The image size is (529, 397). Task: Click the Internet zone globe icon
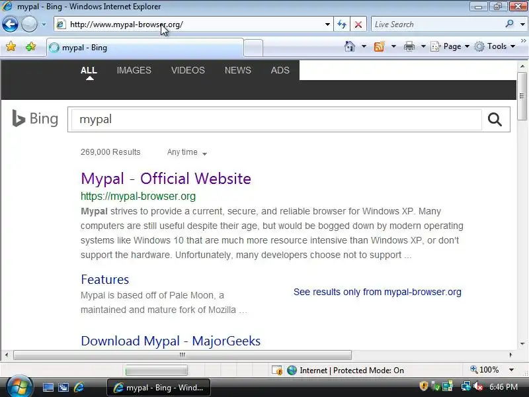pyautogui.click(x=292, y=371)
